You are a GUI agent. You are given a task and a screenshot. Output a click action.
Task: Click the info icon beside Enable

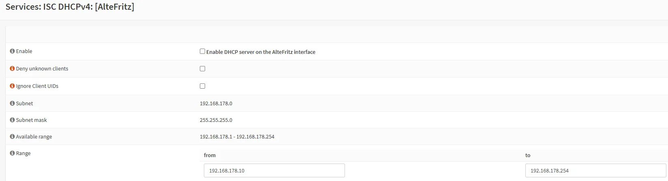click(x=12, y=51)
